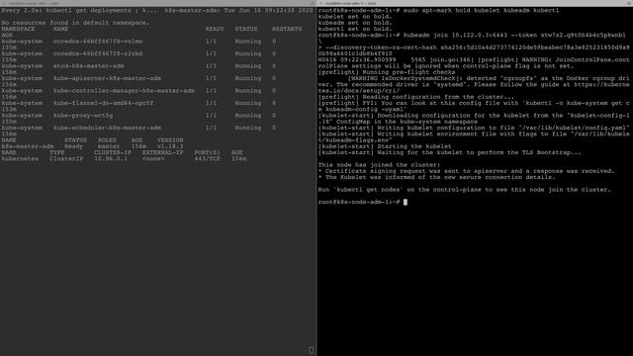Screen dimensions: 633x356
Task: Click the 'master' role value
Action: (x=109, y=146)
